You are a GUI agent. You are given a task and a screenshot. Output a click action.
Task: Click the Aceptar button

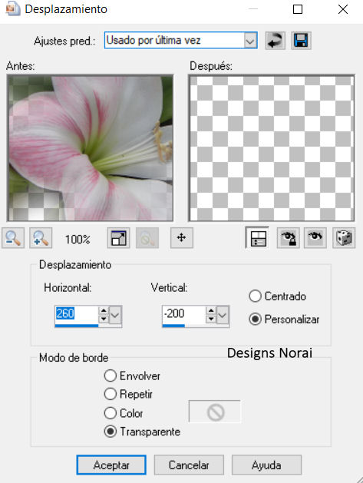111,465
